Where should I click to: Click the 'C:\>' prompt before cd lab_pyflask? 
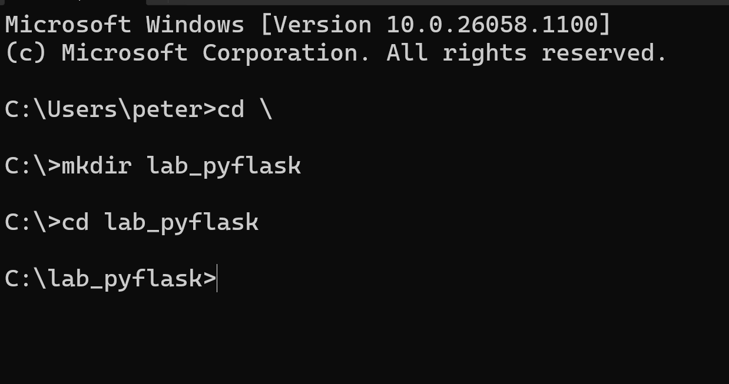(33, 222)
